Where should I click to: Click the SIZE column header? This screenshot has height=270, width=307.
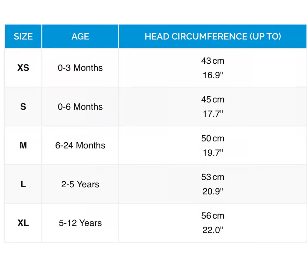click(x=23, y=36)
